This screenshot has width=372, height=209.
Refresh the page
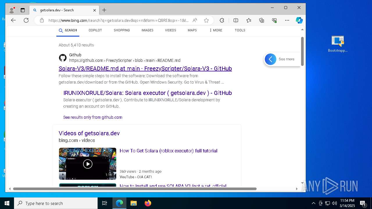(x=26, y=20)
